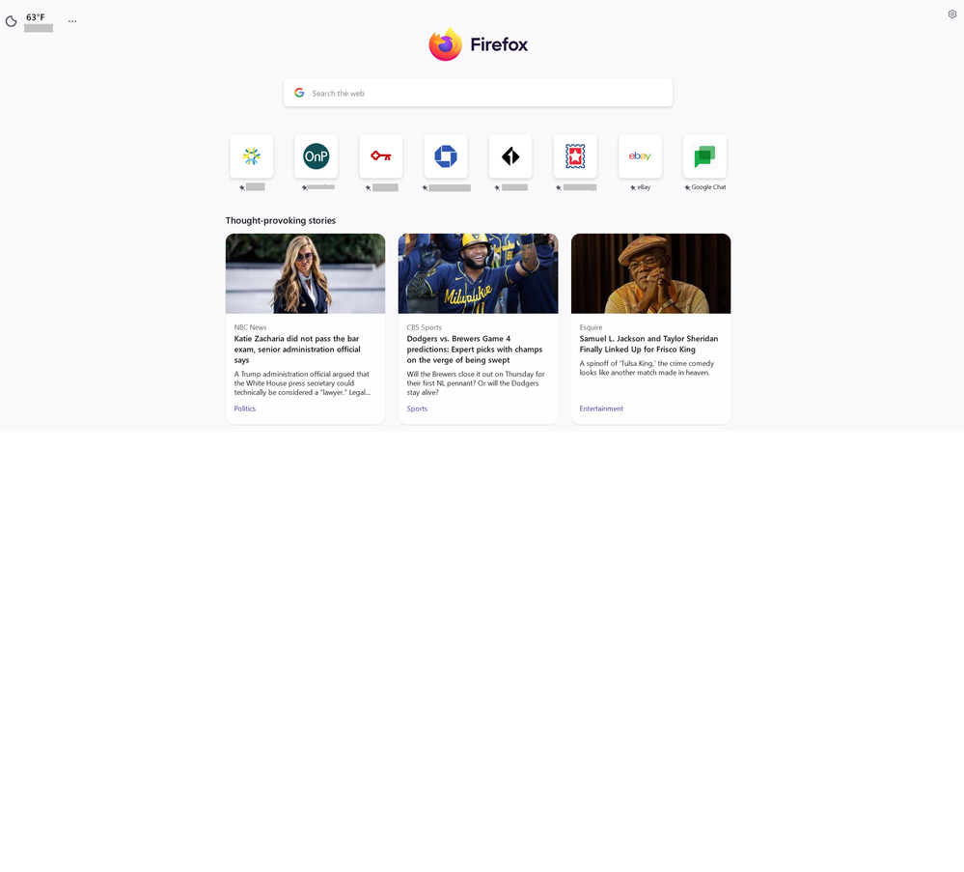Click the Esquire source label
Viewport: 964px width, 872px height.
pyautogui.click(x=591, y=327)
